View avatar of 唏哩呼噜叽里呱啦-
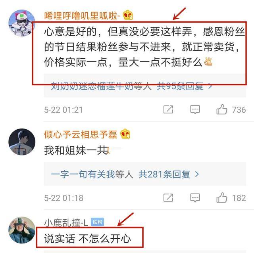 click(x=22, y=23)
